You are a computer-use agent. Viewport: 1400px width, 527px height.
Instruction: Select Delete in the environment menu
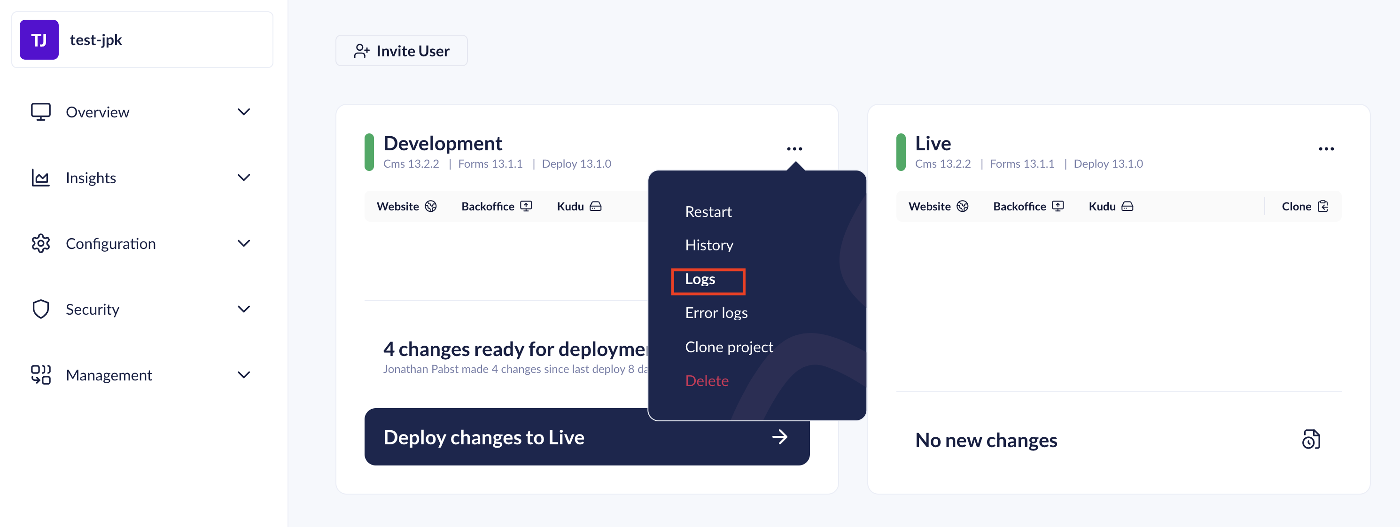706,381
